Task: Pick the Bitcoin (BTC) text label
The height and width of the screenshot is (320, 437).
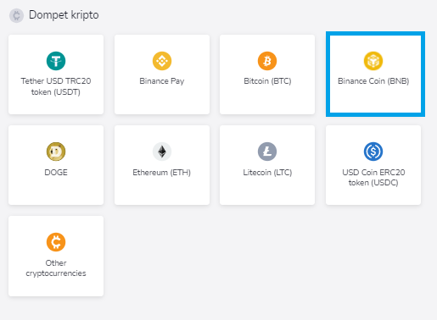Action: tap(267, 81)
